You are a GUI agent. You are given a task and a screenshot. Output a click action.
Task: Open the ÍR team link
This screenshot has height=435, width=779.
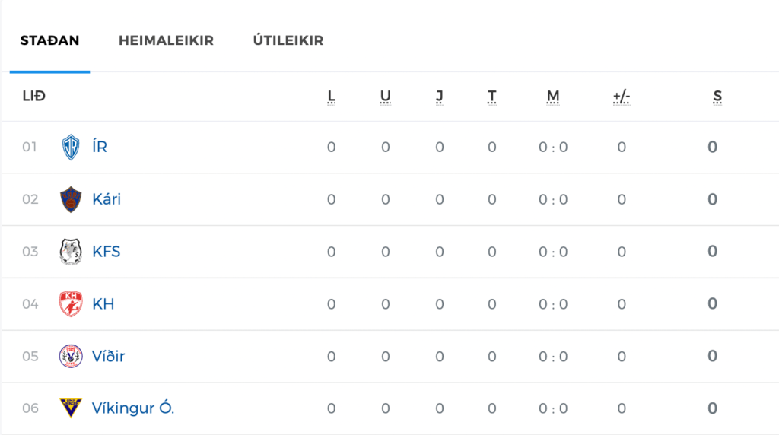click(100, 147)
